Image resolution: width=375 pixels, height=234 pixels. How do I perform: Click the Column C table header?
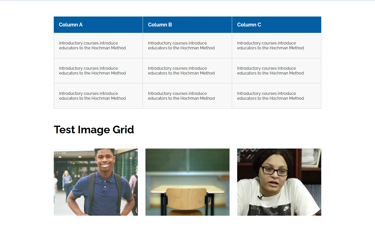(277, 25)
